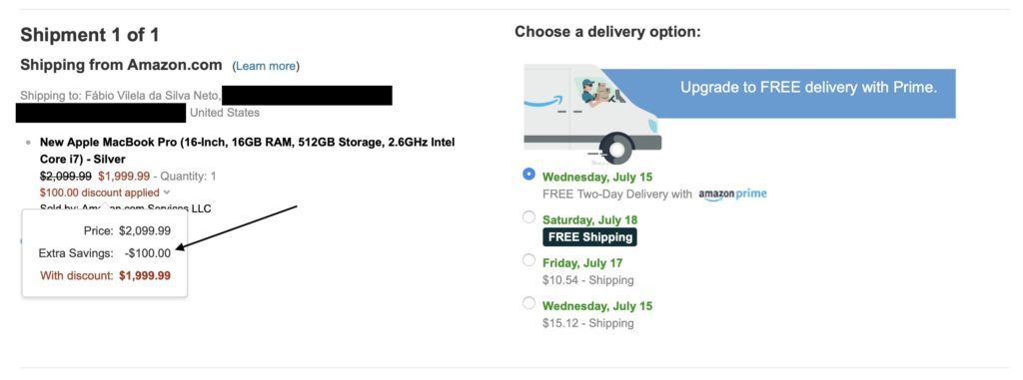The image size is (1023, 380).
Task: Pick the Wednesday, July 15 $15.12 shipping option
Action: [528, 304]
